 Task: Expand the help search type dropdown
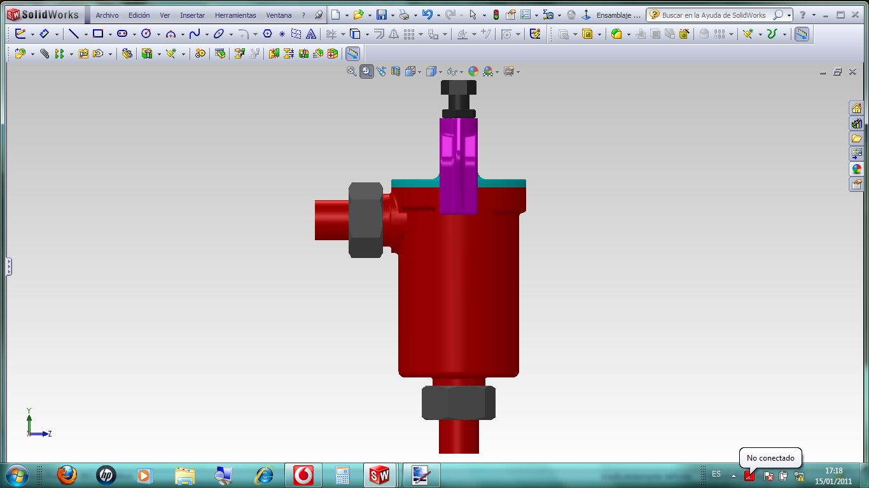pyautogui.click(x=789, y=15)
